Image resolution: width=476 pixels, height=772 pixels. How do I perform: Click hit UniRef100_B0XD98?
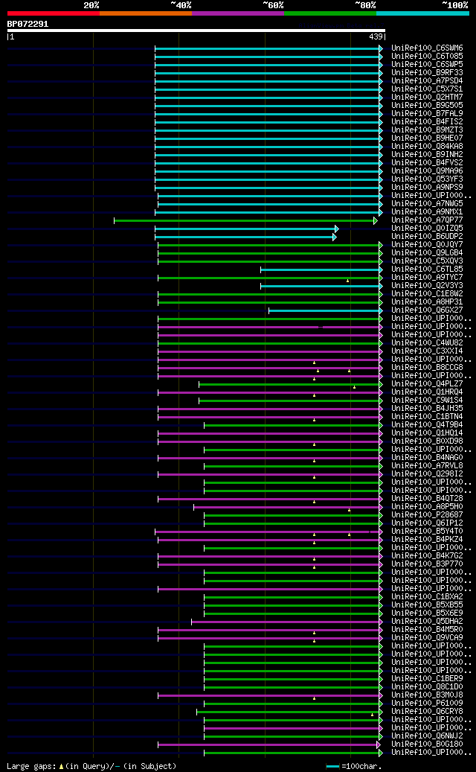click(428, 441)
